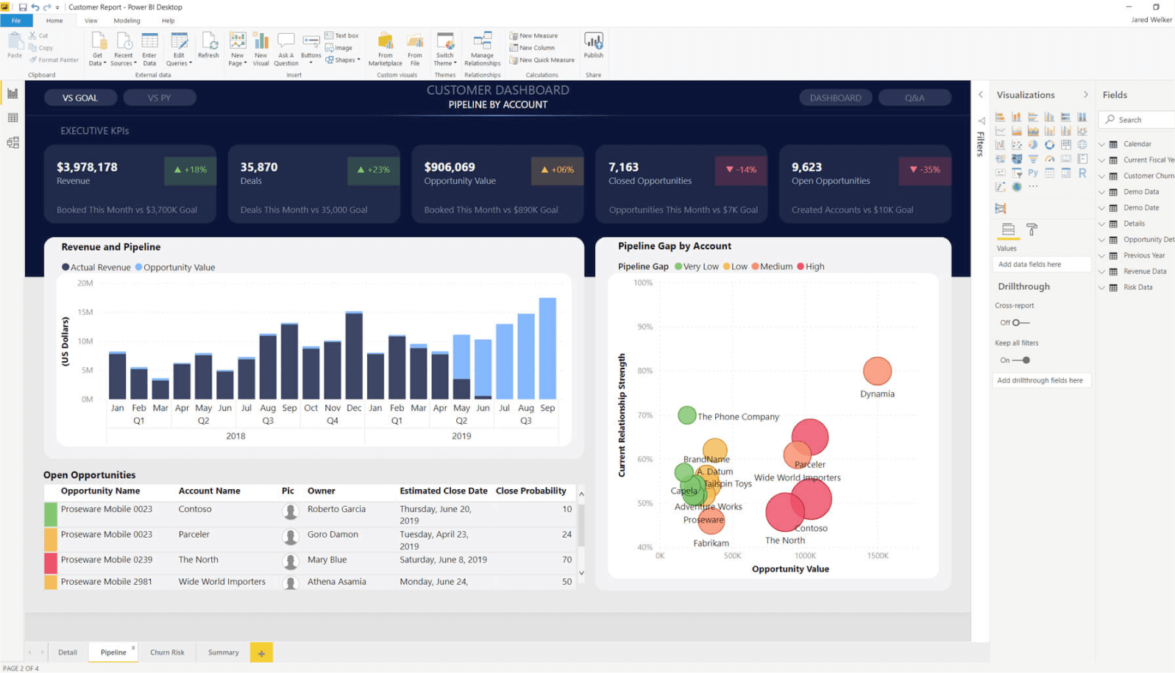1175x673 pixels.
Task: Select the VS PY toggle button
Action: pyautogui.click(x=159, y=98)
